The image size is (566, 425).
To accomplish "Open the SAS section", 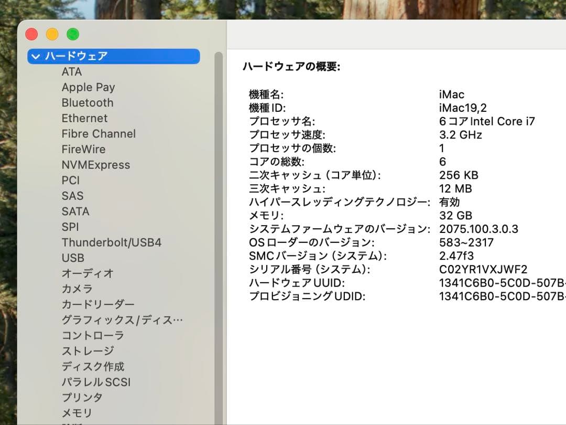I will [x=72, y=196].
